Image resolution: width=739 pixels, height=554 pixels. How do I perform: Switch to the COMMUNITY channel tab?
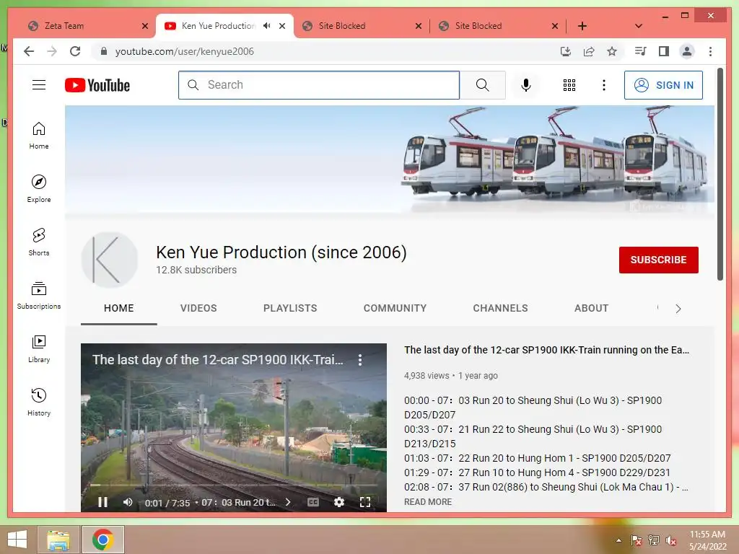pos(395,308)
